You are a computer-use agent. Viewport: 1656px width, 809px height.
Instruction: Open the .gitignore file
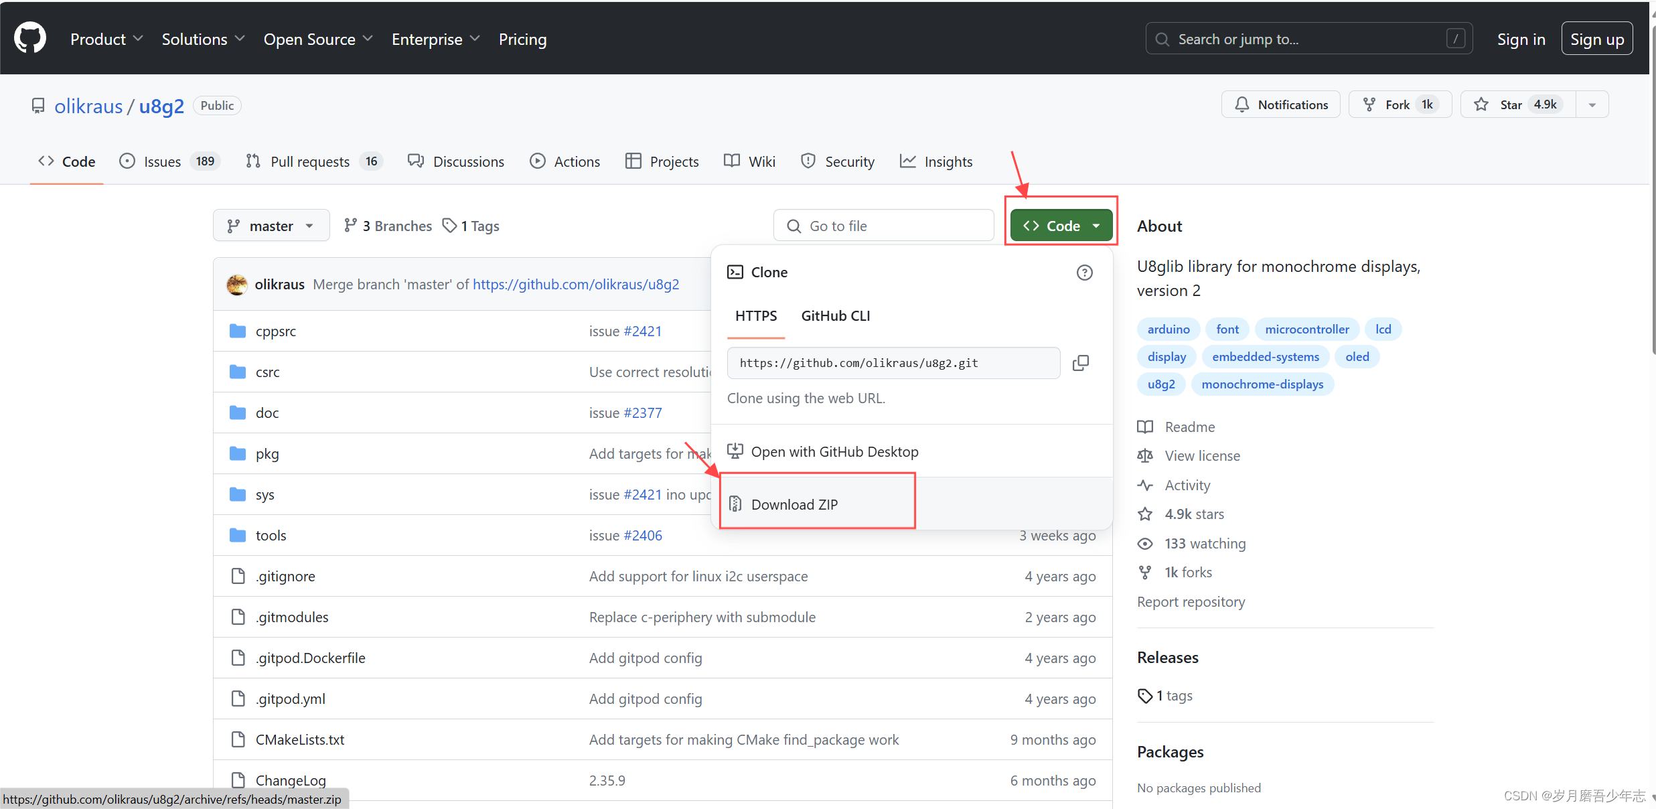(x=285, y=576)
